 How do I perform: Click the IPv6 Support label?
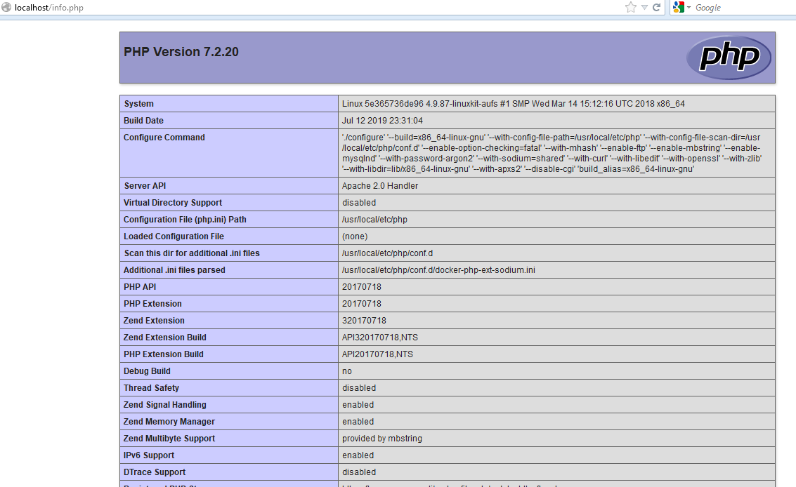(149, 455)
